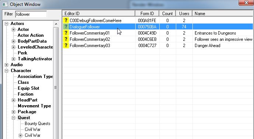
Task: Click the quest icon beside FollowerCommentary01
Action: [66, 33]
